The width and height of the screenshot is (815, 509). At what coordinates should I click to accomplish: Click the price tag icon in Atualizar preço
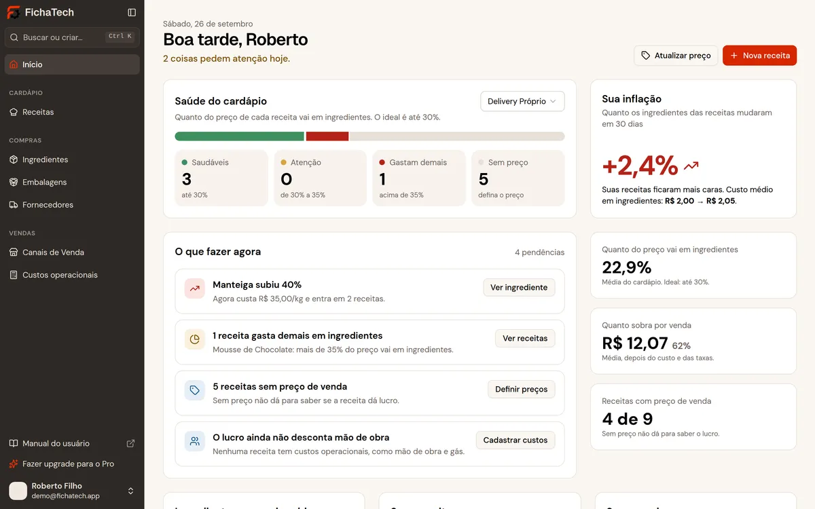646,56
